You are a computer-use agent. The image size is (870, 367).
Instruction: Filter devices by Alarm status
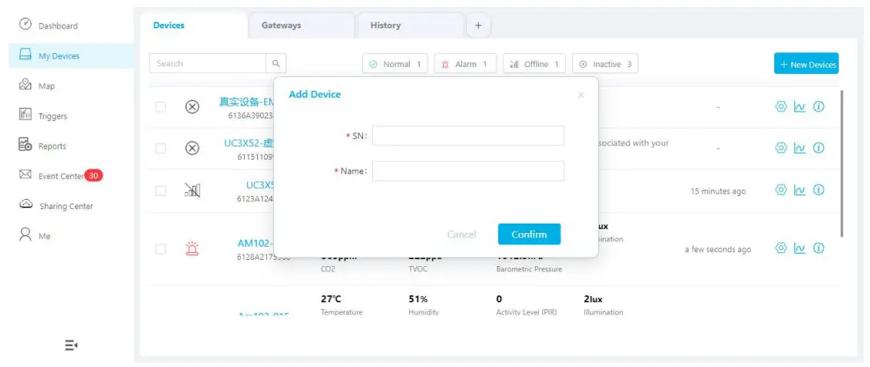[x=465, y=64]
